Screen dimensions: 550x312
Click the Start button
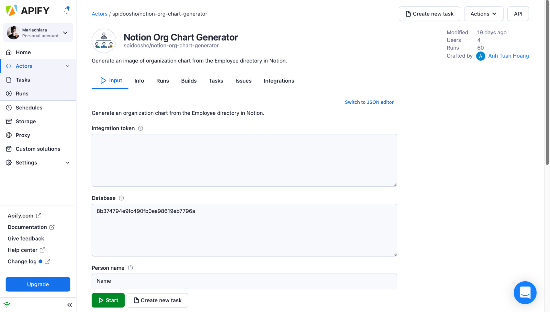[x=108, y=300]
